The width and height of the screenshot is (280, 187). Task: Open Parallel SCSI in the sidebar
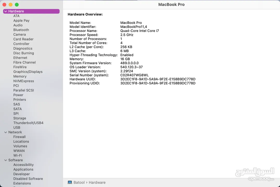24,90
